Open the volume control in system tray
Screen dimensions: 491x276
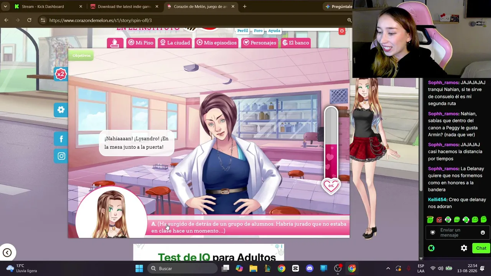(440, 268)
